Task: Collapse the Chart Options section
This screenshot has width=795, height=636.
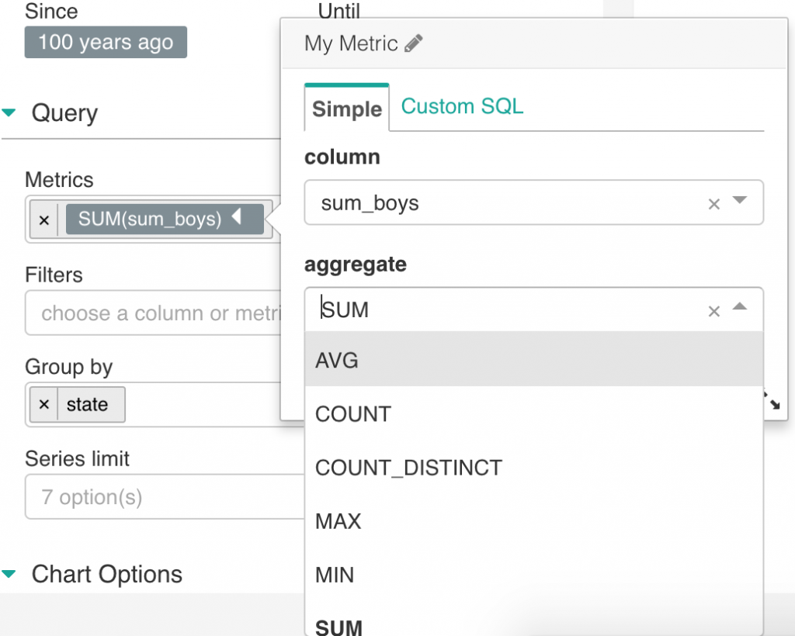Action: [x=9, y=575]
